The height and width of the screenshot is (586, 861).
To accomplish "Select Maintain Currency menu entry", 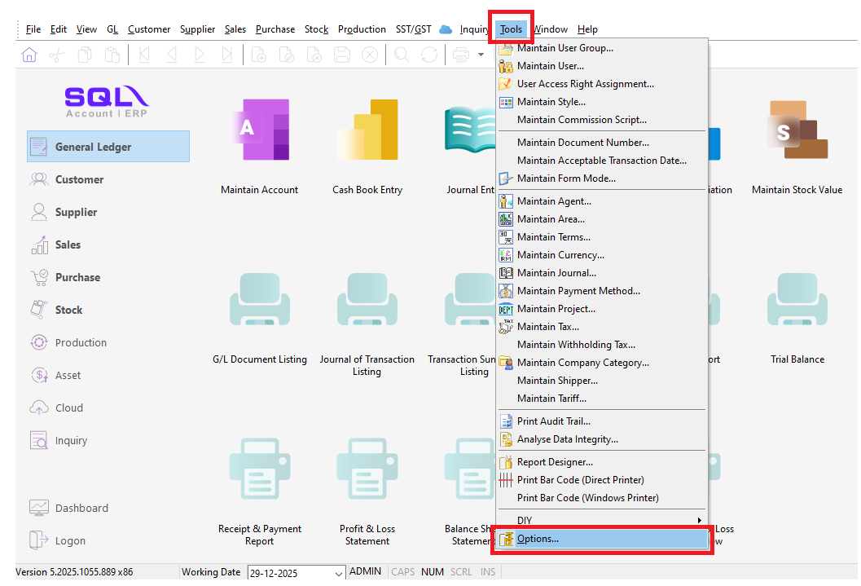I will click(x=560, y=255).
